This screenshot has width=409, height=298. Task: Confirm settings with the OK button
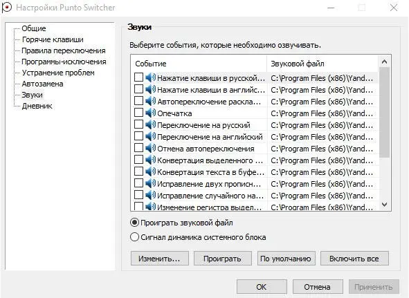[x=262, y=287]
